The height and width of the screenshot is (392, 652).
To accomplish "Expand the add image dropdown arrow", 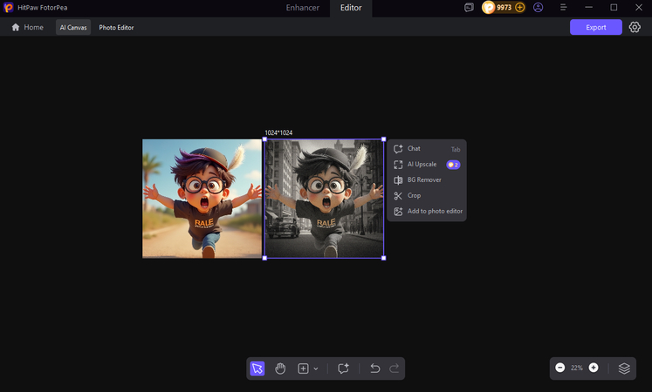I will tap(315, 369).
